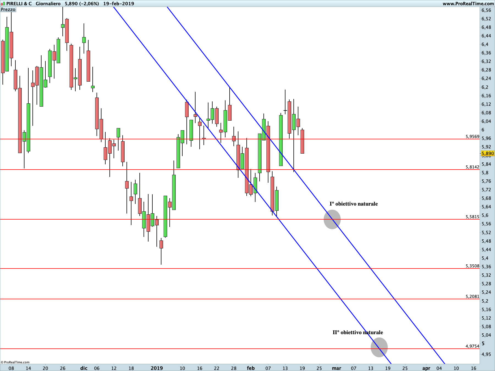
Task: Click the 19-feb-2019 date in header
Action: [x=119, y=4]
